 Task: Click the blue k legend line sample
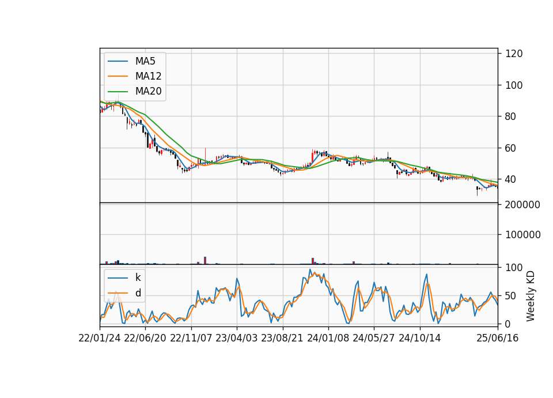[118, 278]
